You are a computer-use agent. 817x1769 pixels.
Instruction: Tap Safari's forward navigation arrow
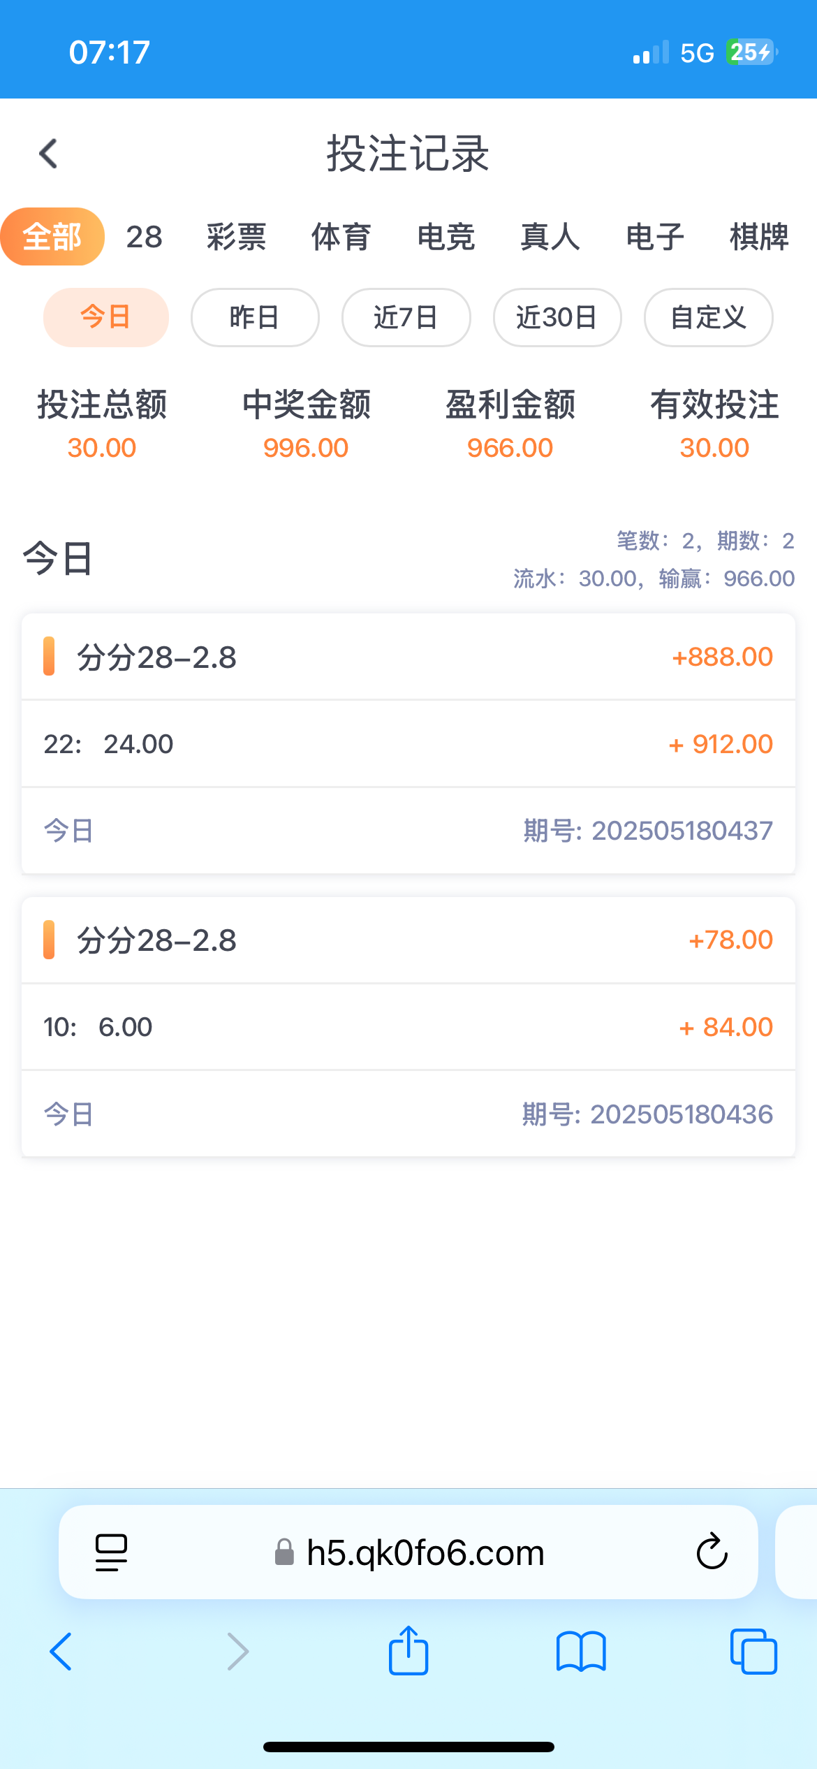click(x=238, y=1652)
